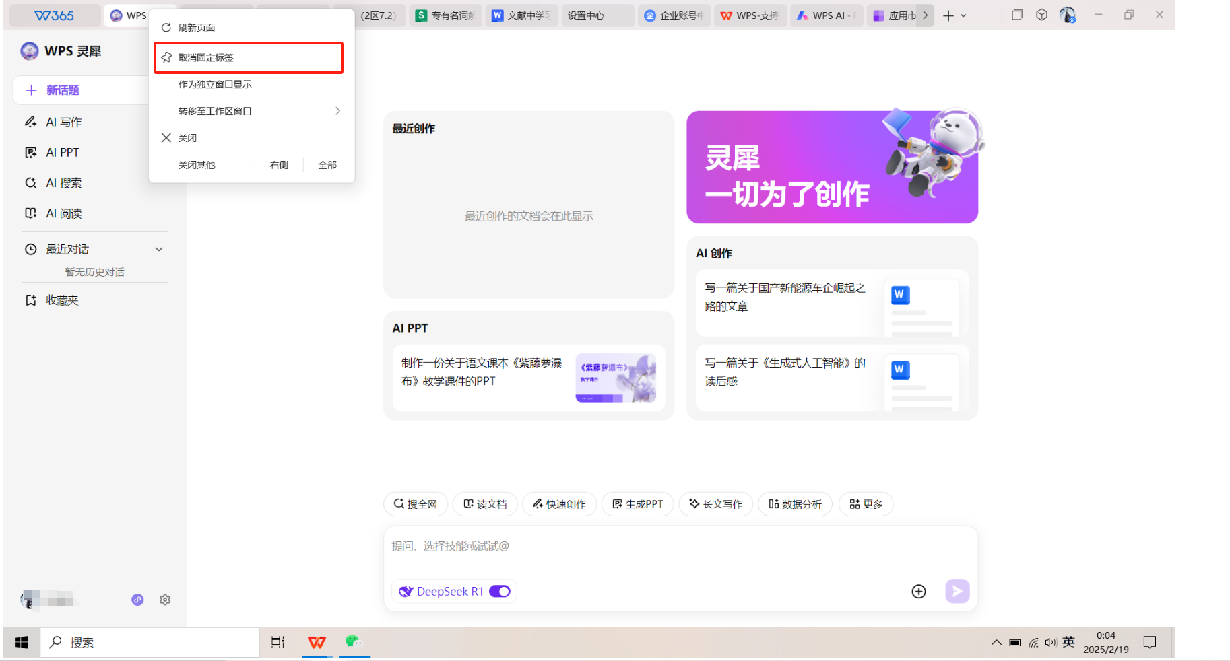Screen dimensions: 1230x661
Task: Open AI 阅读 in the sidebar
Action: click(x=63, y=213)
